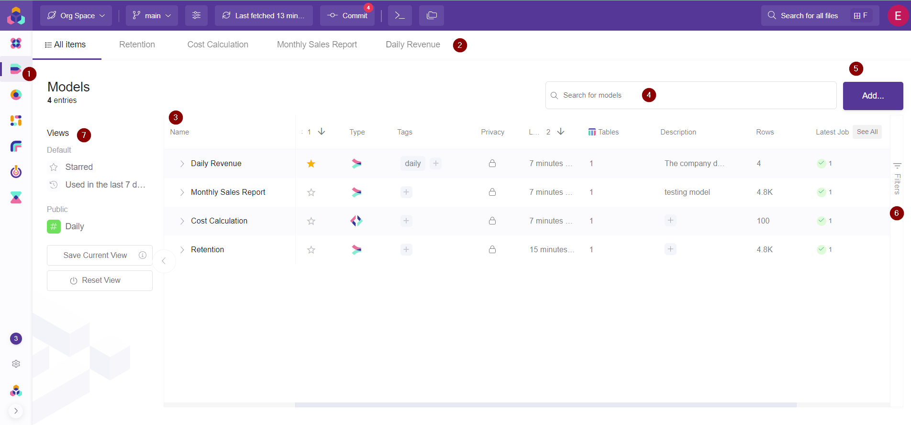Star the Monthly Sales Report model
Screen dimensions: 911x425
[x=311, y=192]
